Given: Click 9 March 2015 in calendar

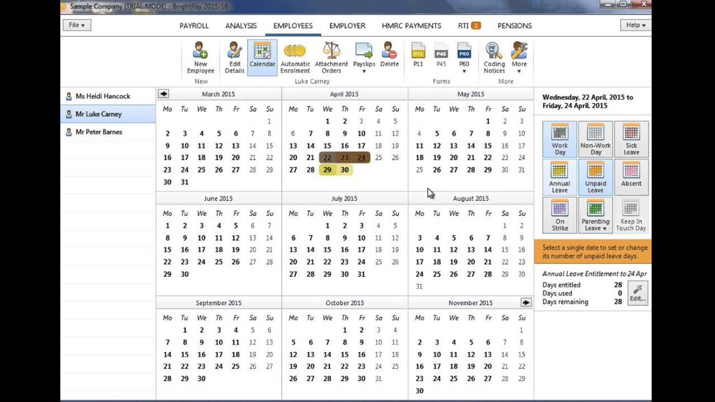Looking at the screenshot, I should pyautogui.click(x=167, y=146).
